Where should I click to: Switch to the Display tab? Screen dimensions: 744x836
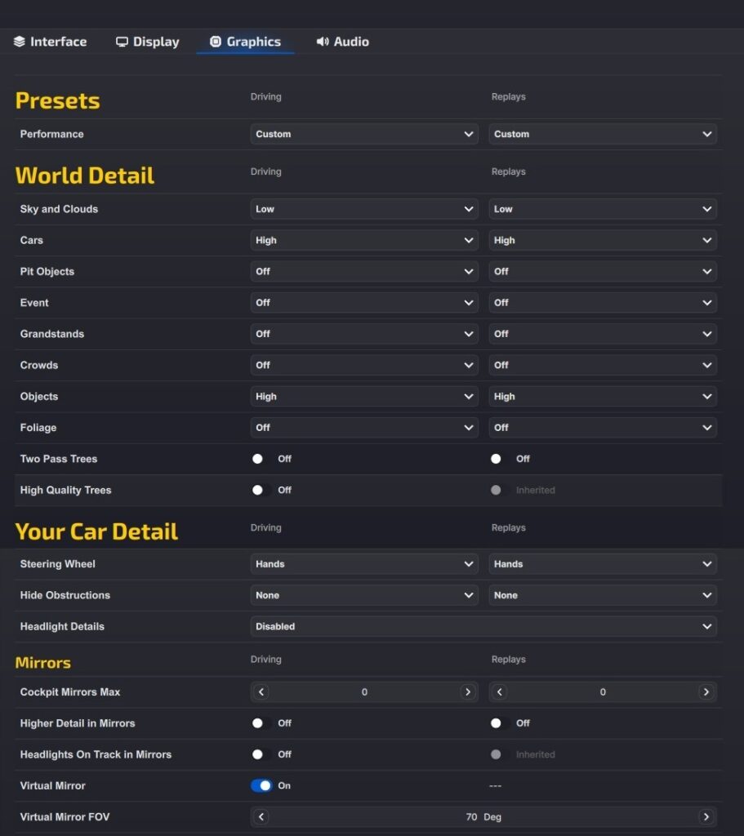pyautogui.click(x=148, y=42)
